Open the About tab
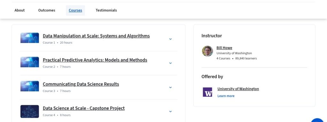Viewport: 327px width, 122px height. point(19,10)
